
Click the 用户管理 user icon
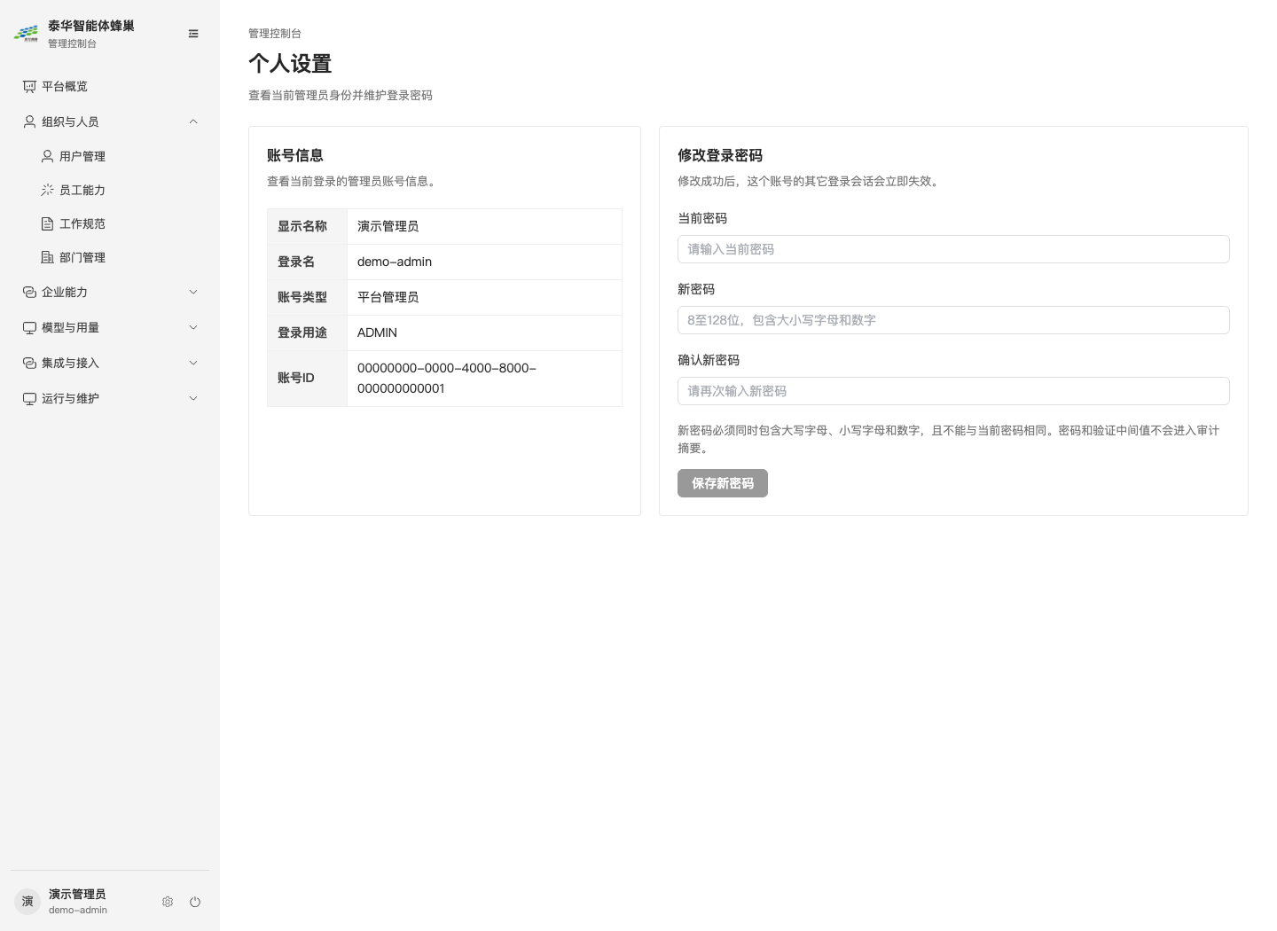click(48, 156)
